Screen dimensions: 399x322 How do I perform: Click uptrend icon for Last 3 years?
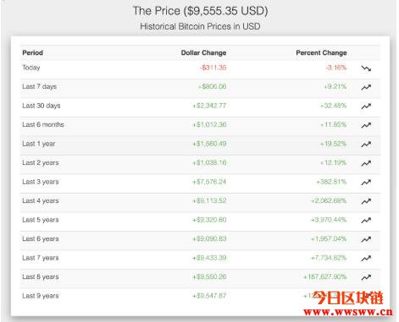[x=366, y=183]
